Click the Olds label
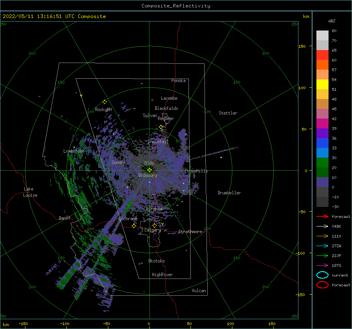This screenshot has height=329, width=352. (149, 163)
